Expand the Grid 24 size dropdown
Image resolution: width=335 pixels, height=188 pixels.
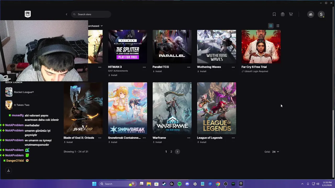(x=276, y=152)
